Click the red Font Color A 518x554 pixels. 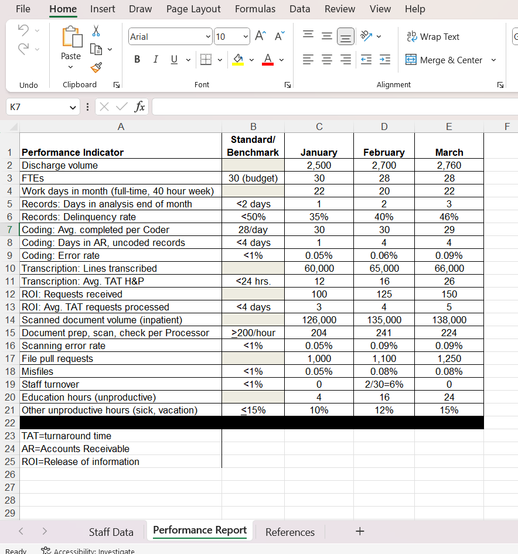click(268, 59)
